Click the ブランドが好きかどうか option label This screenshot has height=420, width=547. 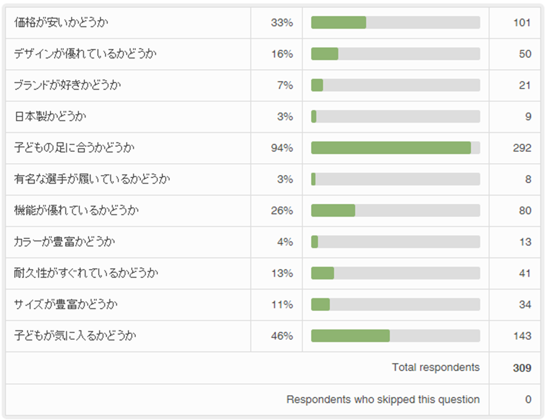pos(67,86)
